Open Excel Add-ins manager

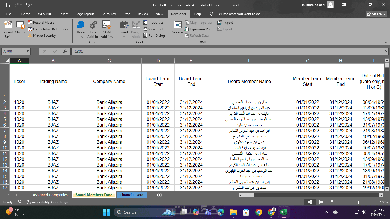pyautogui.click(x=93, y=30)
